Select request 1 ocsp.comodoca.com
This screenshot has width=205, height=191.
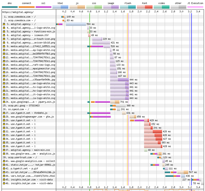pos(20,17)
